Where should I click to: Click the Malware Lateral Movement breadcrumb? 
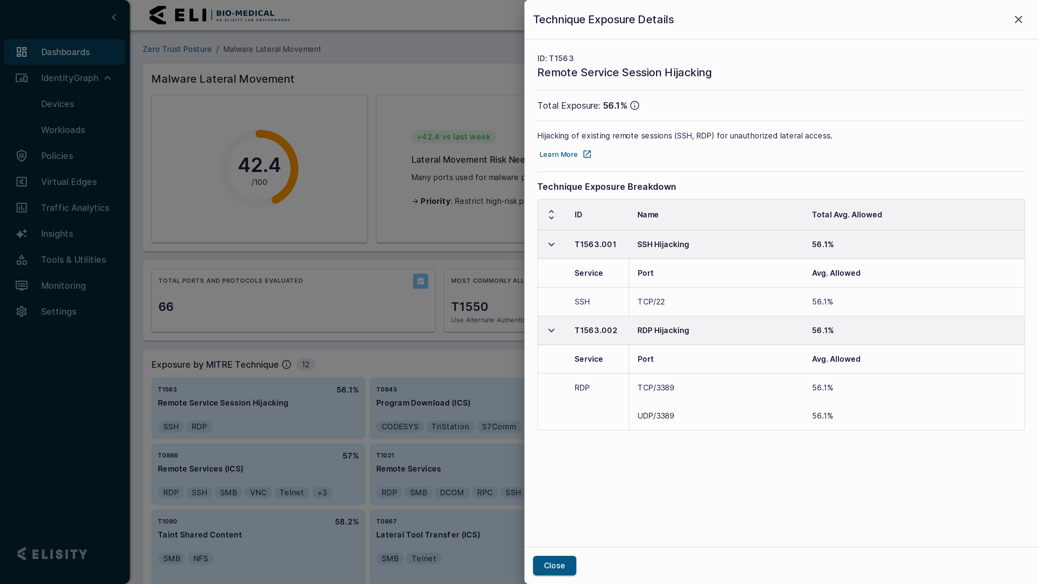tap(272, 49)
